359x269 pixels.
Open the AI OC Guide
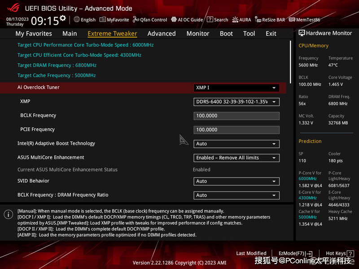(x=187, y=20)
